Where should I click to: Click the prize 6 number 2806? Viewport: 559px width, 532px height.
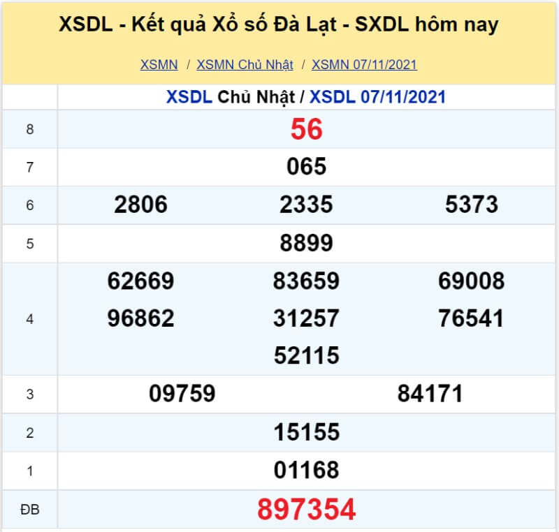[x=141, y=205]
